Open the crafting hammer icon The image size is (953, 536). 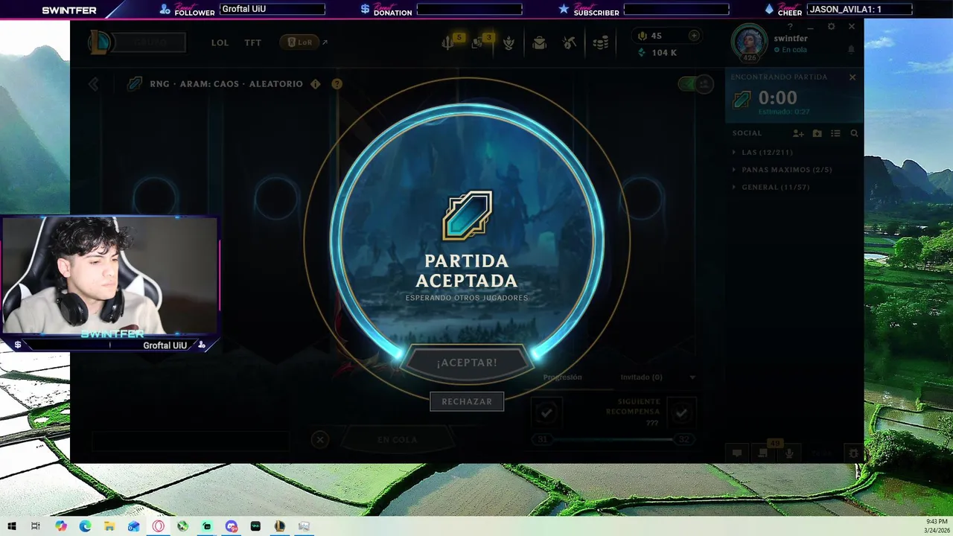(570, 43)
